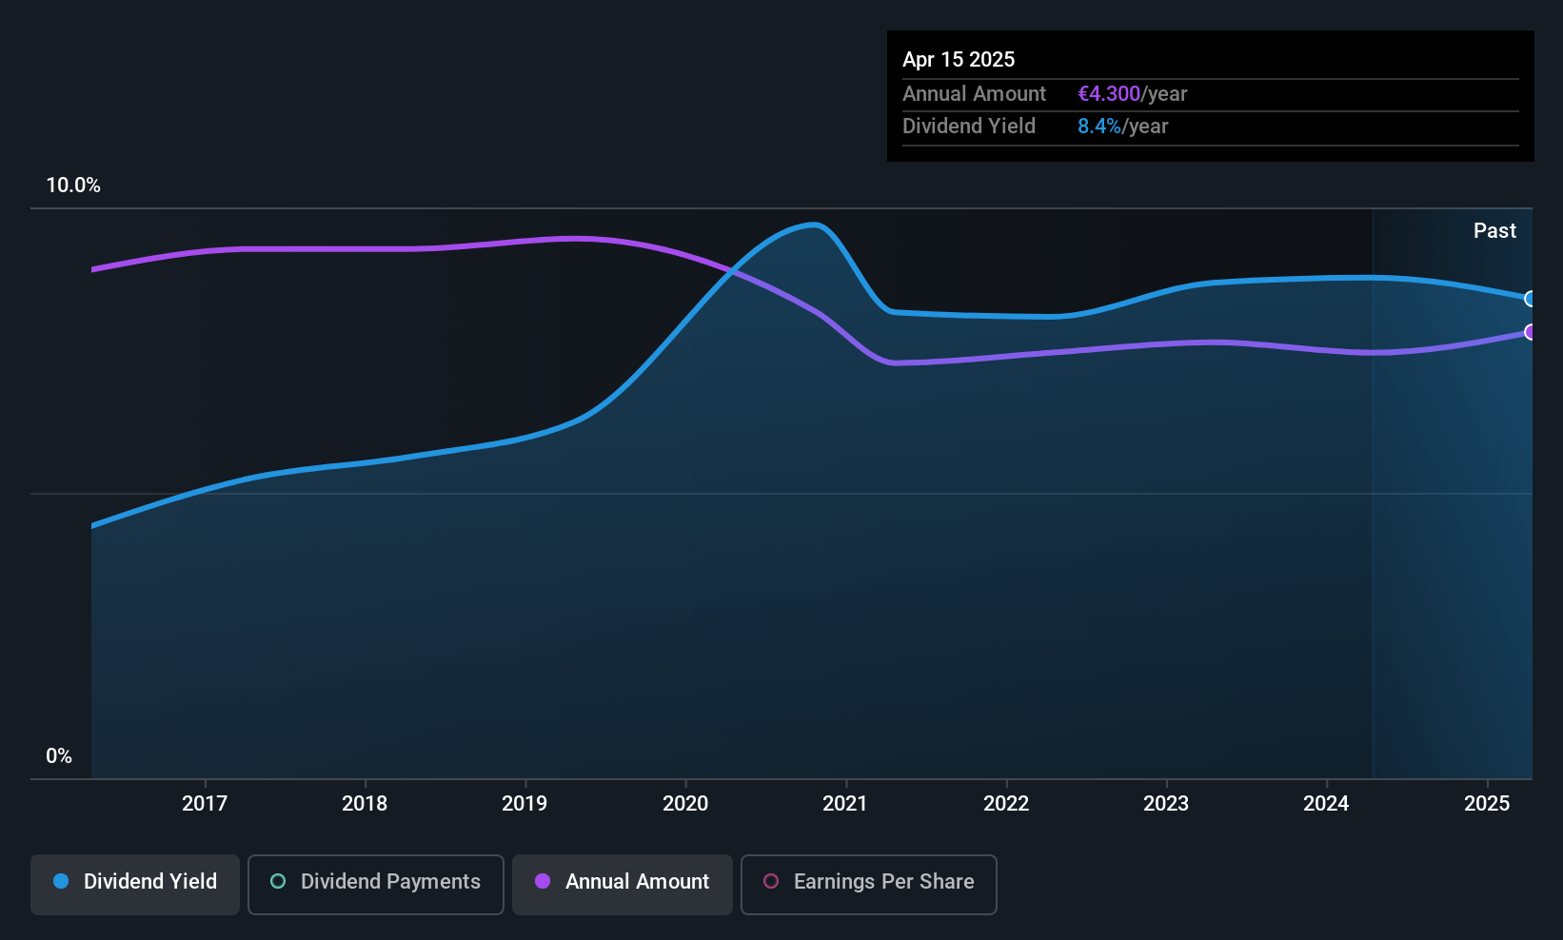
Task: Click the 2023 x-axis label
Action: tap(1166, 804)
